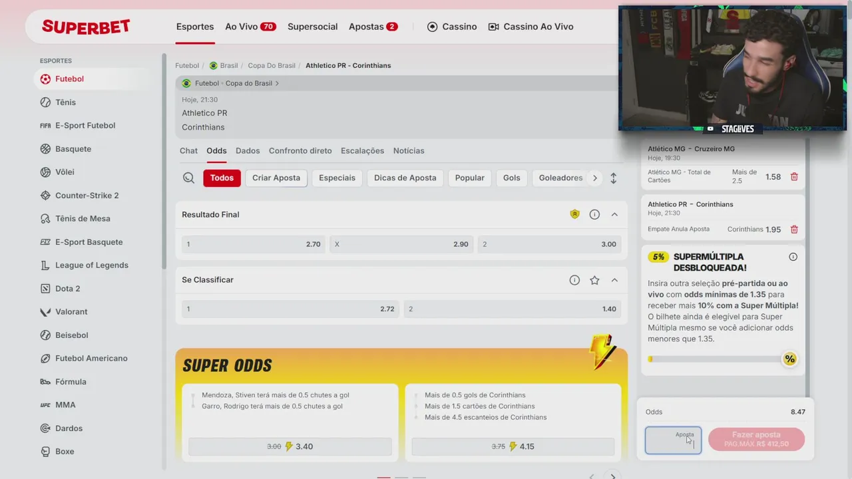Delete the Empate Anula Aposta Corinthians selection
852x479 pixels.
coord(794,230)
